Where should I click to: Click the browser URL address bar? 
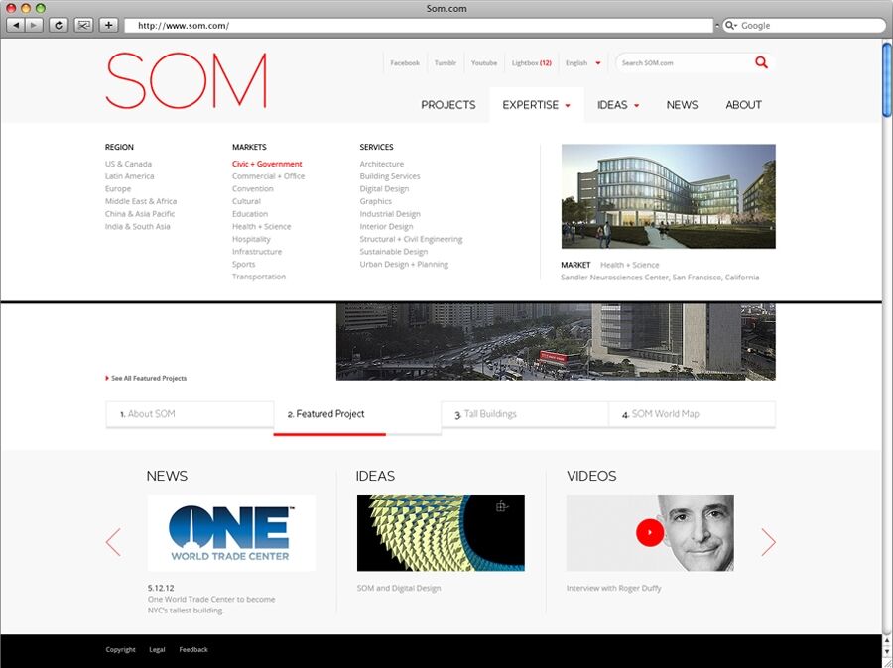tap(419, 26)
